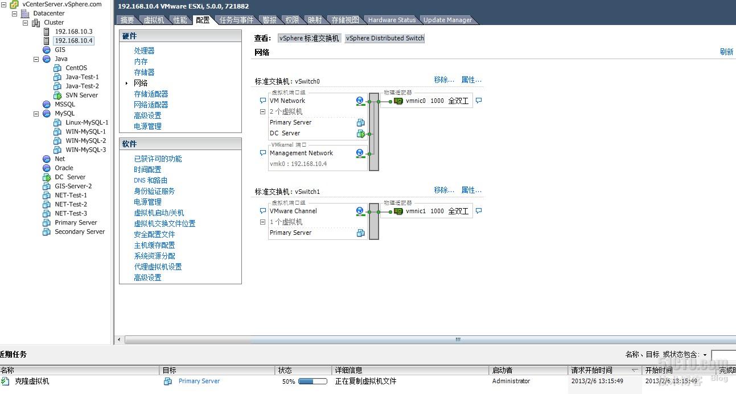Switch to the 摘要 tab
Image resolution: width=736 pixels, height=394 pixels.
coord(128,20)
